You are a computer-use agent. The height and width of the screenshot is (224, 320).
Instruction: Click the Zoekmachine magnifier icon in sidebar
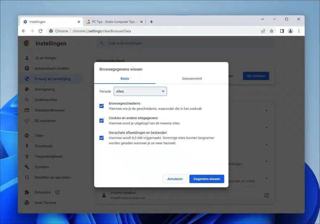[x=27, y=100]
